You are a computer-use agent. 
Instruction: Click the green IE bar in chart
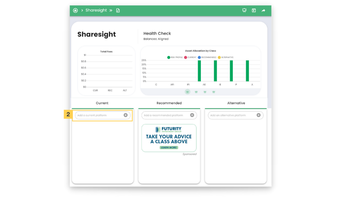tap(215, 71)
